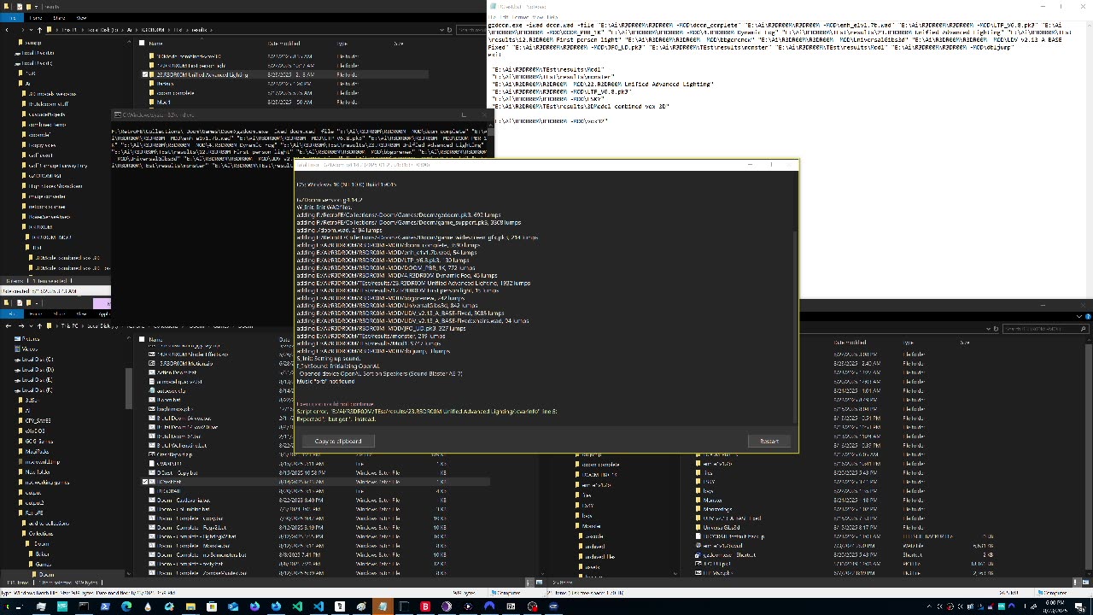Open Home tab in bottom-left Doom Explorer
Screen dimensions: 1093x615
tap(37, 313)
